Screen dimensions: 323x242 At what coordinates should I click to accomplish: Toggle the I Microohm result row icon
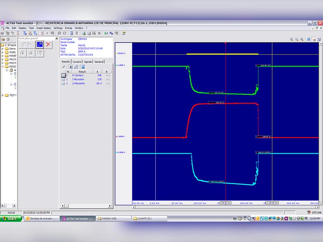(x=63, y=79)
